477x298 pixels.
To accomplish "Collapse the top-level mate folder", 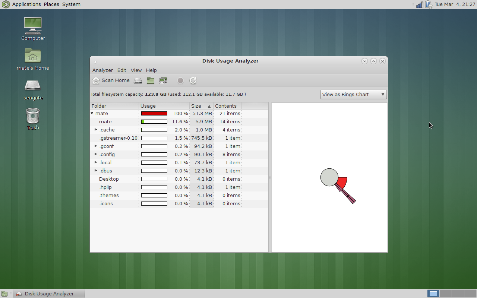I will coord(92,113).
